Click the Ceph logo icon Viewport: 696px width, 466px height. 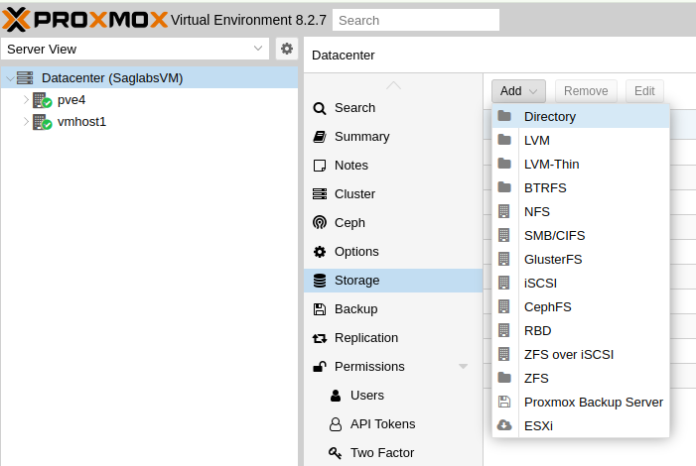coord(320,222)
